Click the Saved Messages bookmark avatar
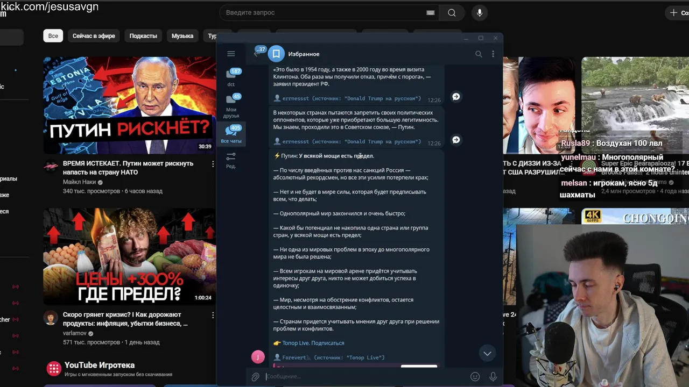The width and height of the screenshot is (689, 387). click(276, 54)
